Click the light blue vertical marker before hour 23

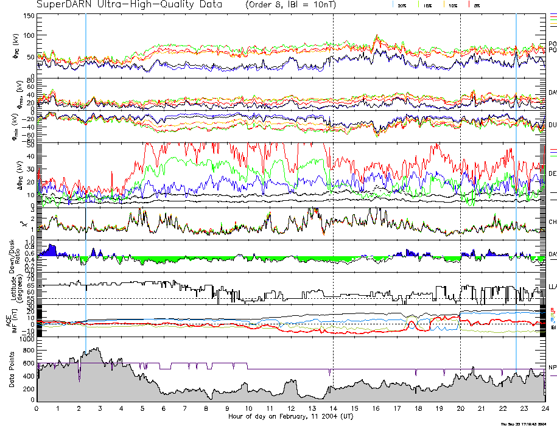point(516,183)
